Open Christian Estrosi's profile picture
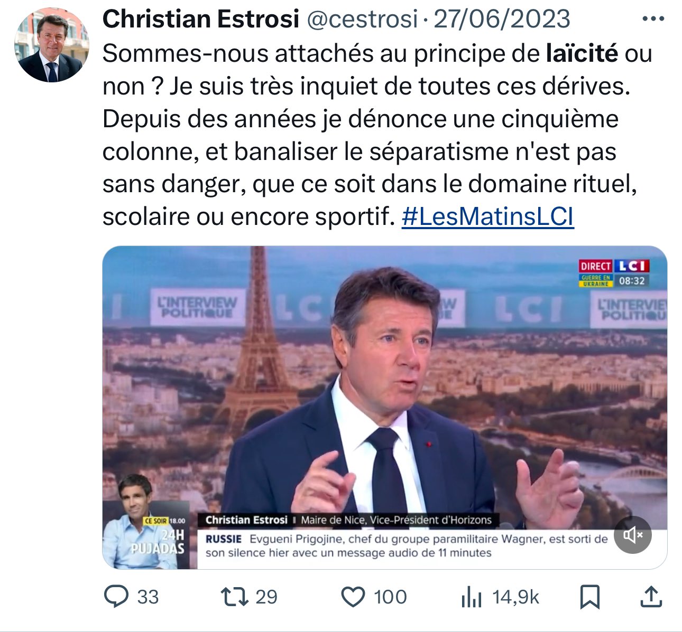Image resolution: width=682 pixels, height=632 pixels. [51, 45]
